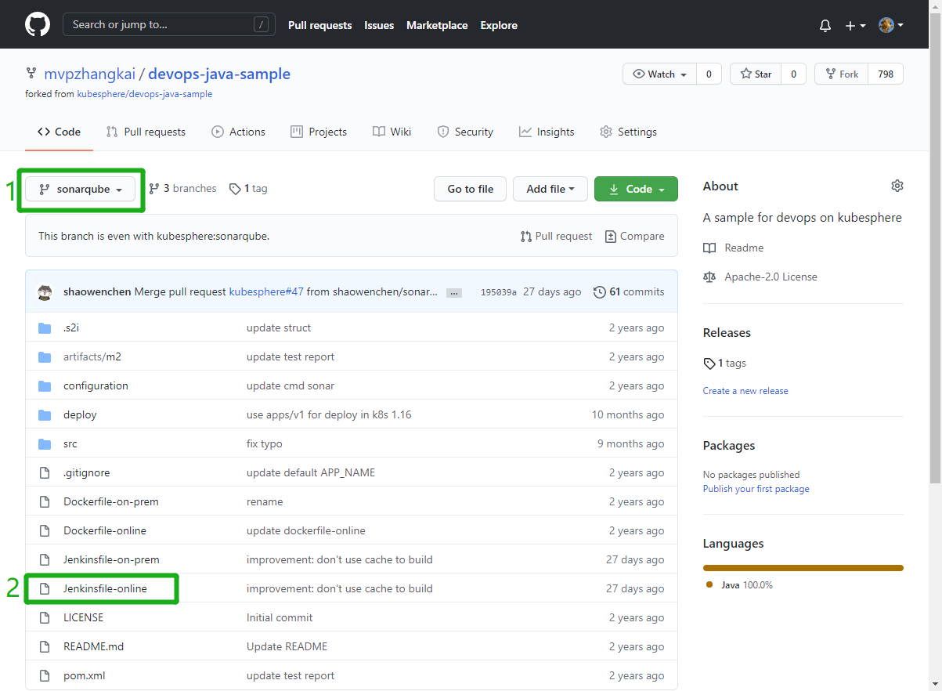Image resolution: width=942 pixels, height=691 pixels.
Task: Switch to the Actions tab
Action: [239, 132]
